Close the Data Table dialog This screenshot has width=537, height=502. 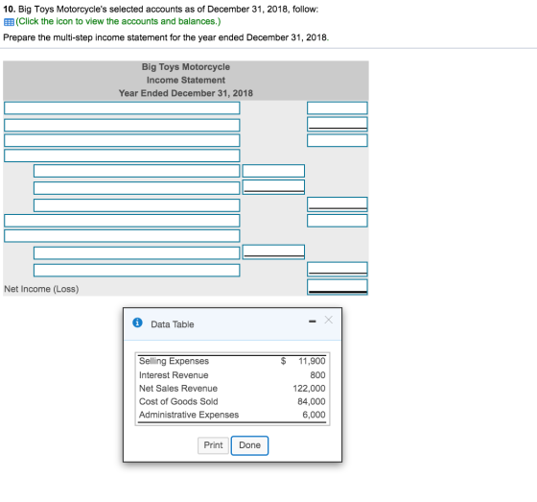coord(328,320)
